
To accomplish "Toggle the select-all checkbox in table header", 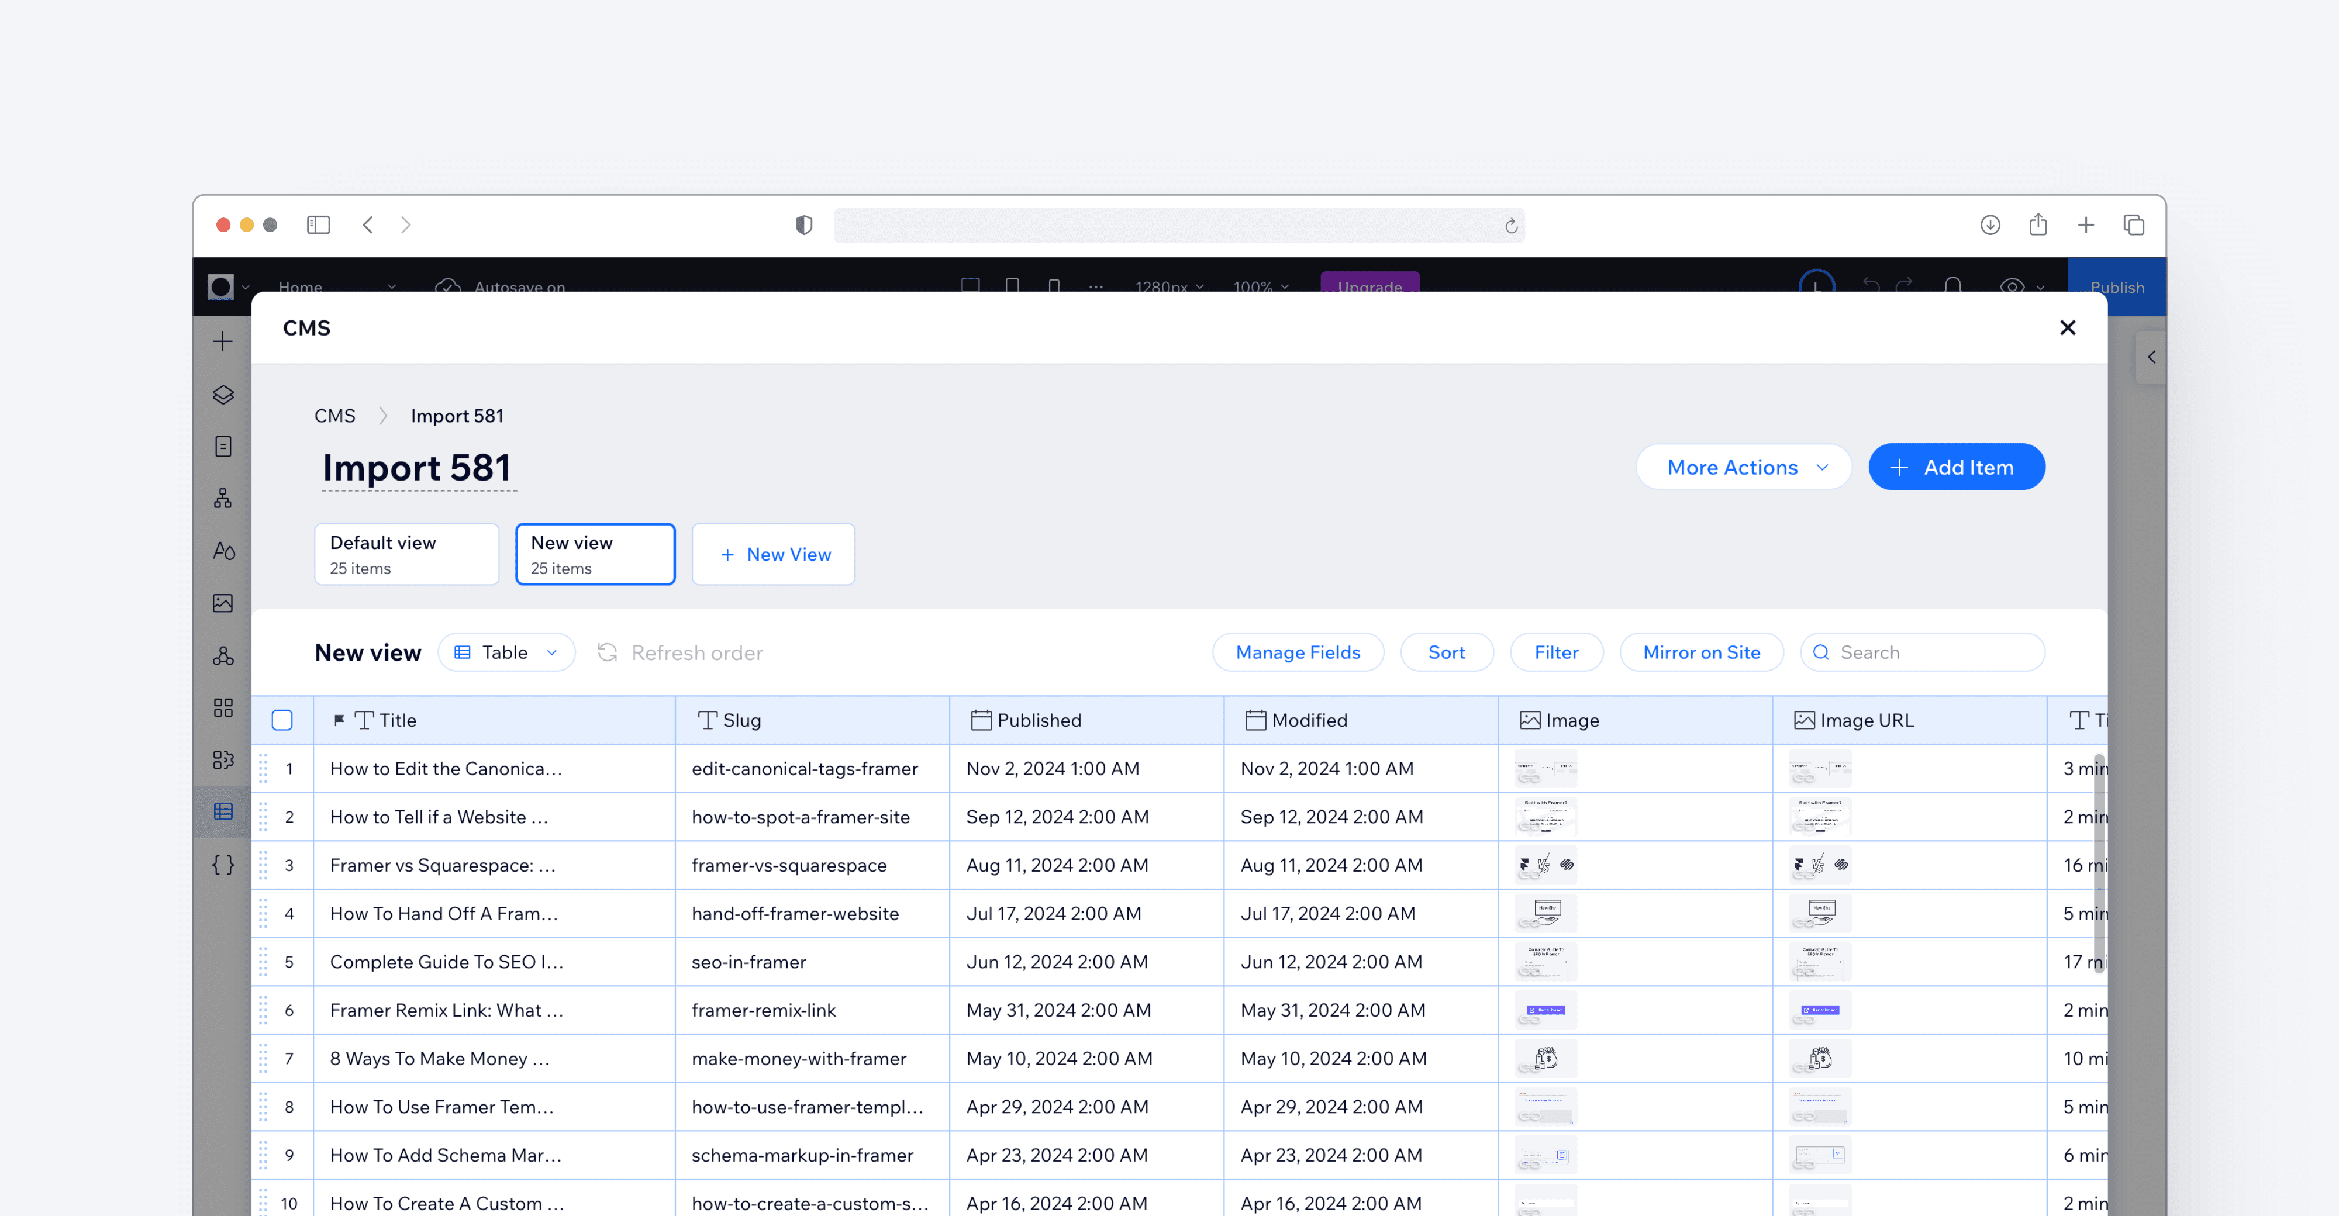I will coord(282,720).
